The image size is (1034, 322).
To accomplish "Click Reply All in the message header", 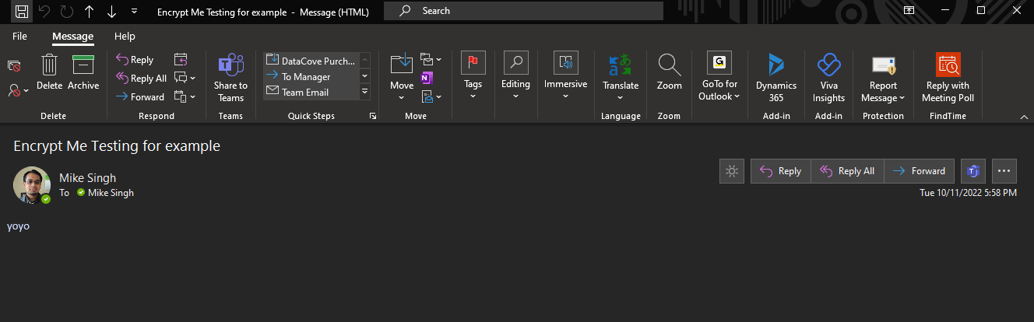I will click(x=847, y=171).
